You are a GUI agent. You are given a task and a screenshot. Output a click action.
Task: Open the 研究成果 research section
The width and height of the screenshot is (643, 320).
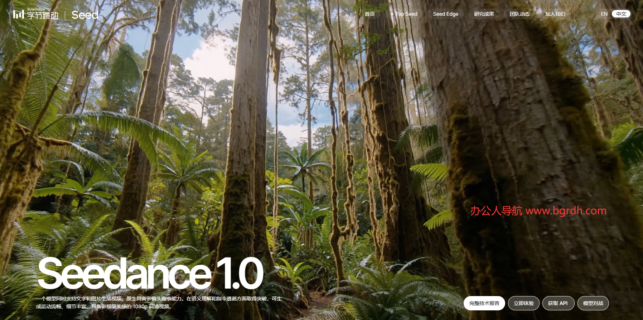(484, 14)
